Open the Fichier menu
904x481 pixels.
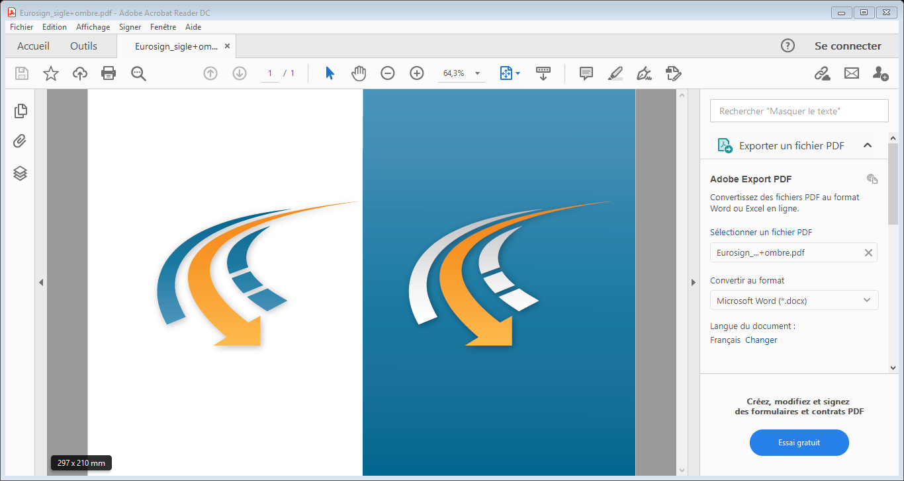[22, 27]
